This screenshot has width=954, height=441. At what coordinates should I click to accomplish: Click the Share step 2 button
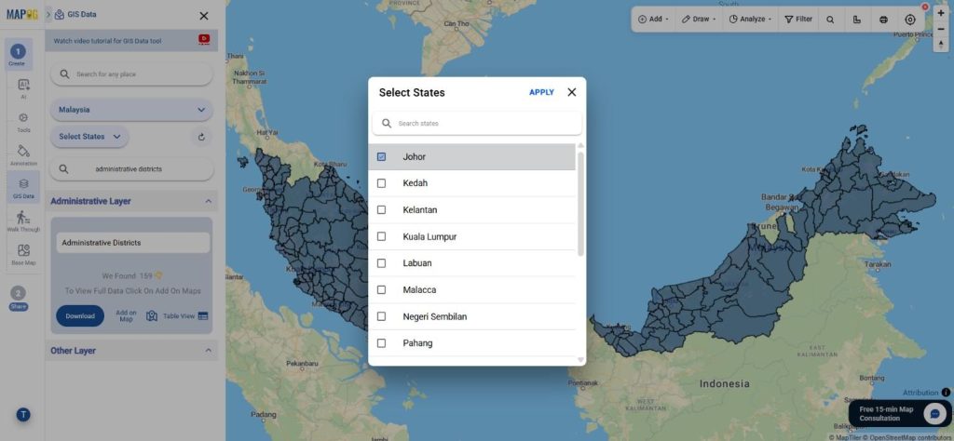19,298
